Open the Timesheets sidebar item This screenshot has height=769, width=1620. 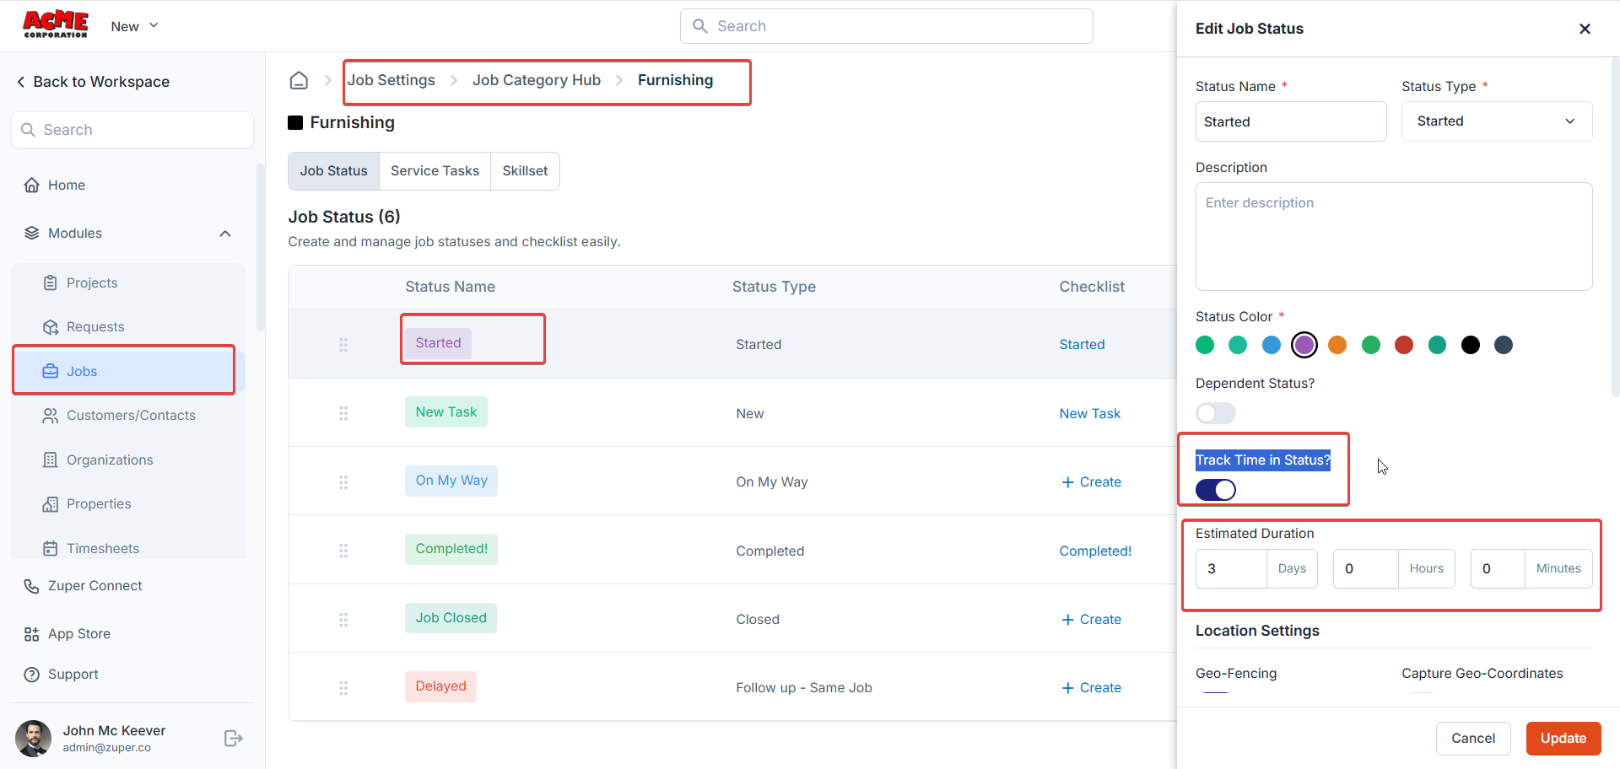tap(128, 548)
